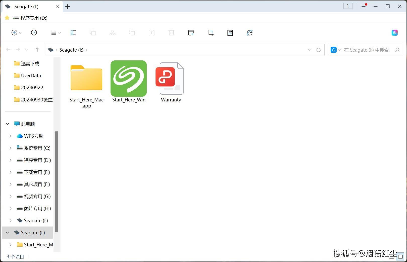This screenshot has height=262, width=407.
Task: Click the properties sheet toolbar icon
Action: [x=230, y=33]
